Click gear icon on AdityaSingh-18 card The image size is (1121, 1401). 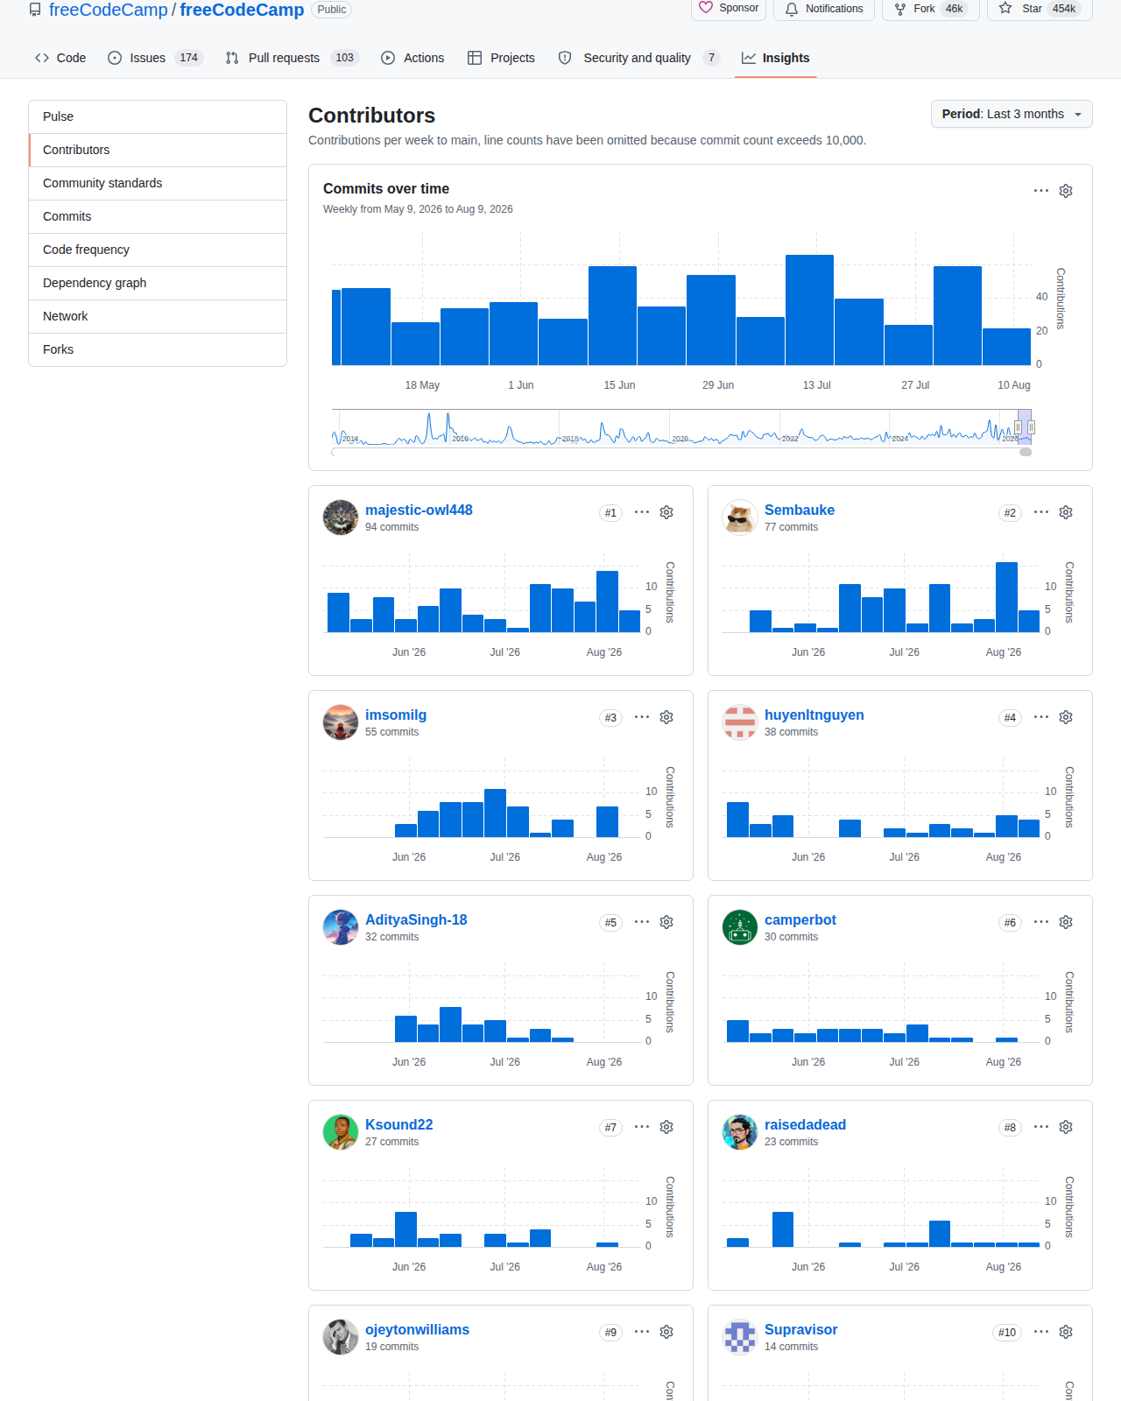pyautogui.click(x=666, y=922)
